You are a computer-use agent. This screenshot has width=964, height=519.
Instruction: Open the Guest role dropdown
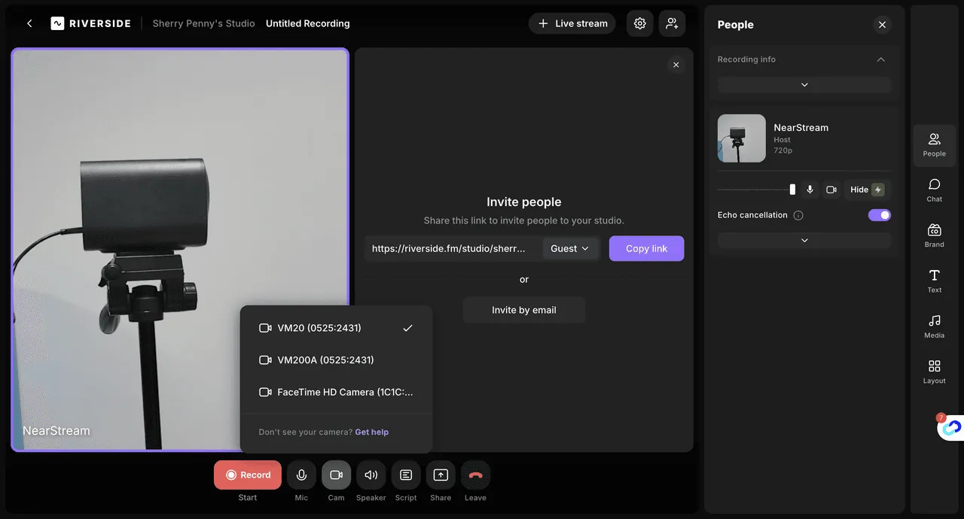pyautogui.click(x=570, y=248)
